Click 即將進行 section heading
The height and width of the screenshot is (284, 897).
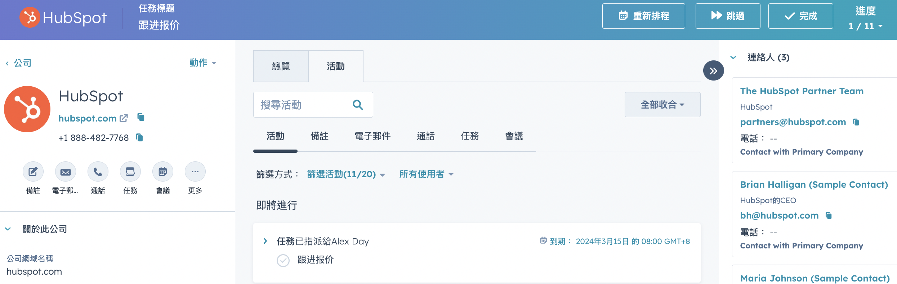coord(277,205)
